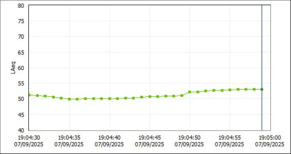Click the 19:04:30 time label

(x=29, y=138)
